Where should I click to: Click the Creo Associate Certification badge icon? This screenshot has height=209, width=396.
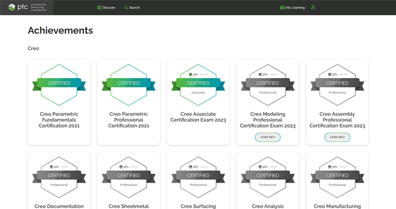pos(198,84)
